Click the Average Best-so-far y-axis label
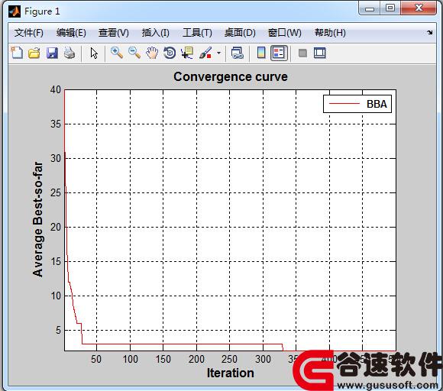This screenshot has width=443, height=391. (x=38, y=219)
